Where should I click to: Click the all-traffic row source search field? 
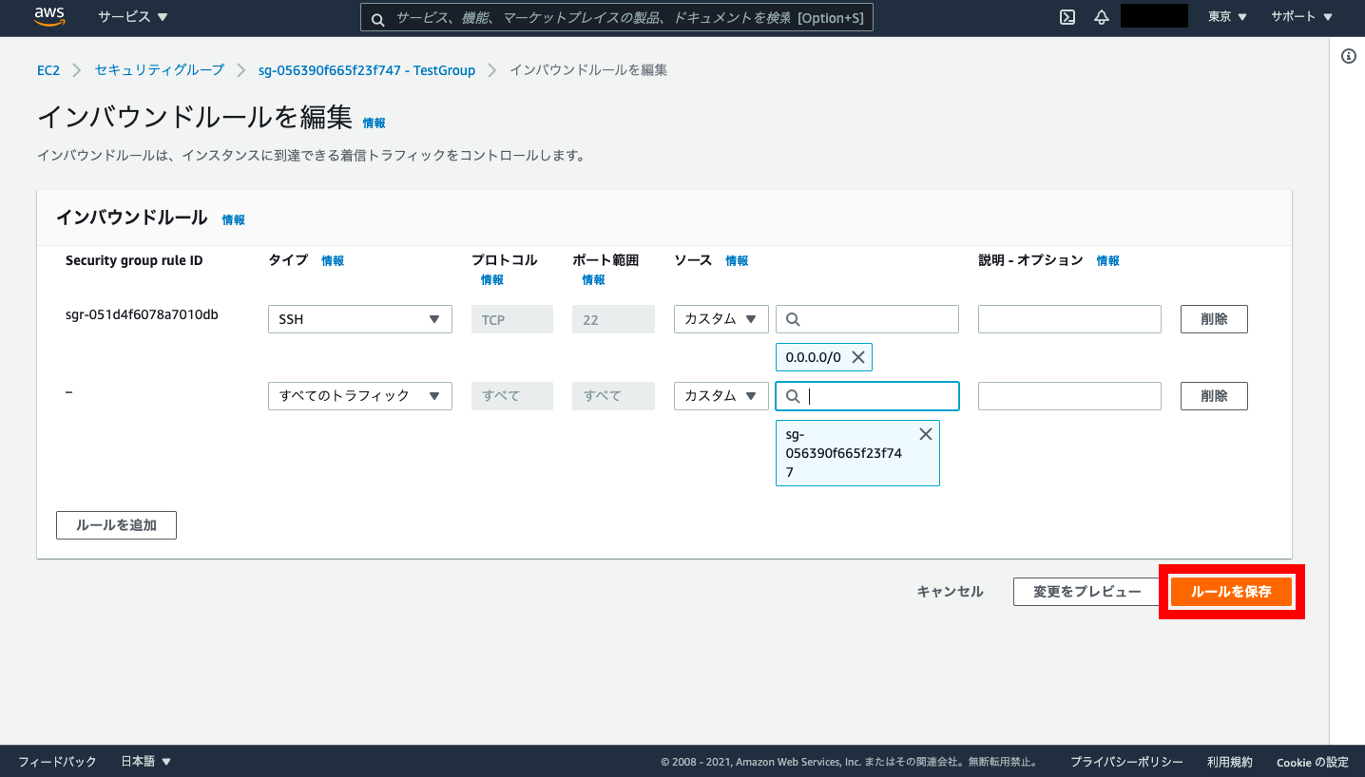pos(868,395)
